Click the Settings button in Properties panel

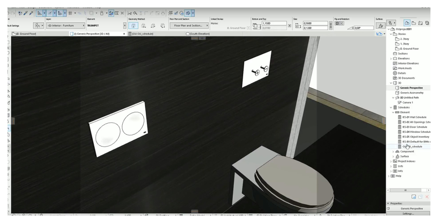point(408,214)
